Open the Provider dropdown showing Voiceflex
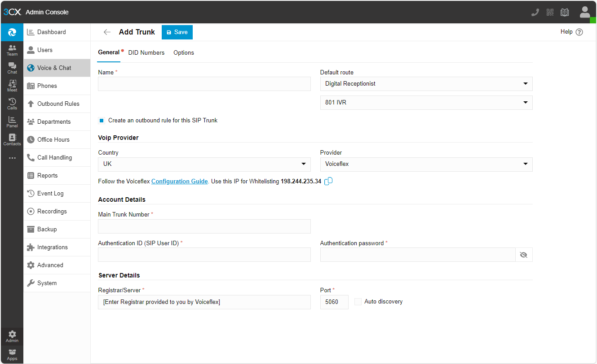The height and width of the screenshot is (364, 597). click(426, 164)
